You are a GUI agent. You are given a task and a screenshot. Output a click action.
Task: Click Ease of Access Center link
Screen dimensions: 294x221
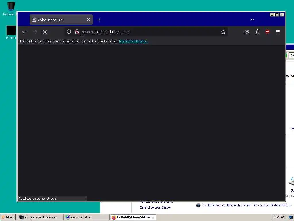[x=155, y=207]
